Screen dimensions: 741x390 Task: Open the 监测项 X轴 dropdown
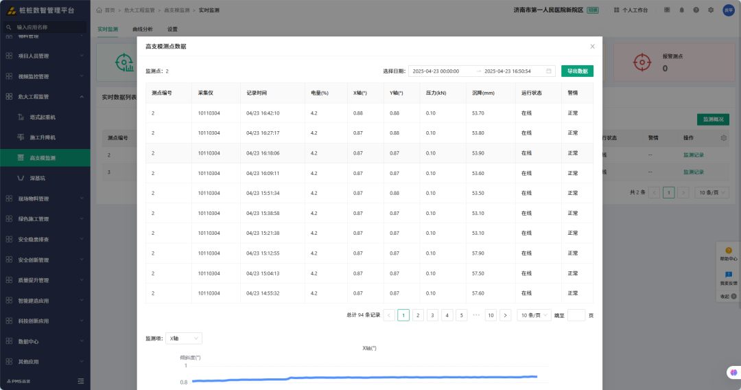point(184,339)
